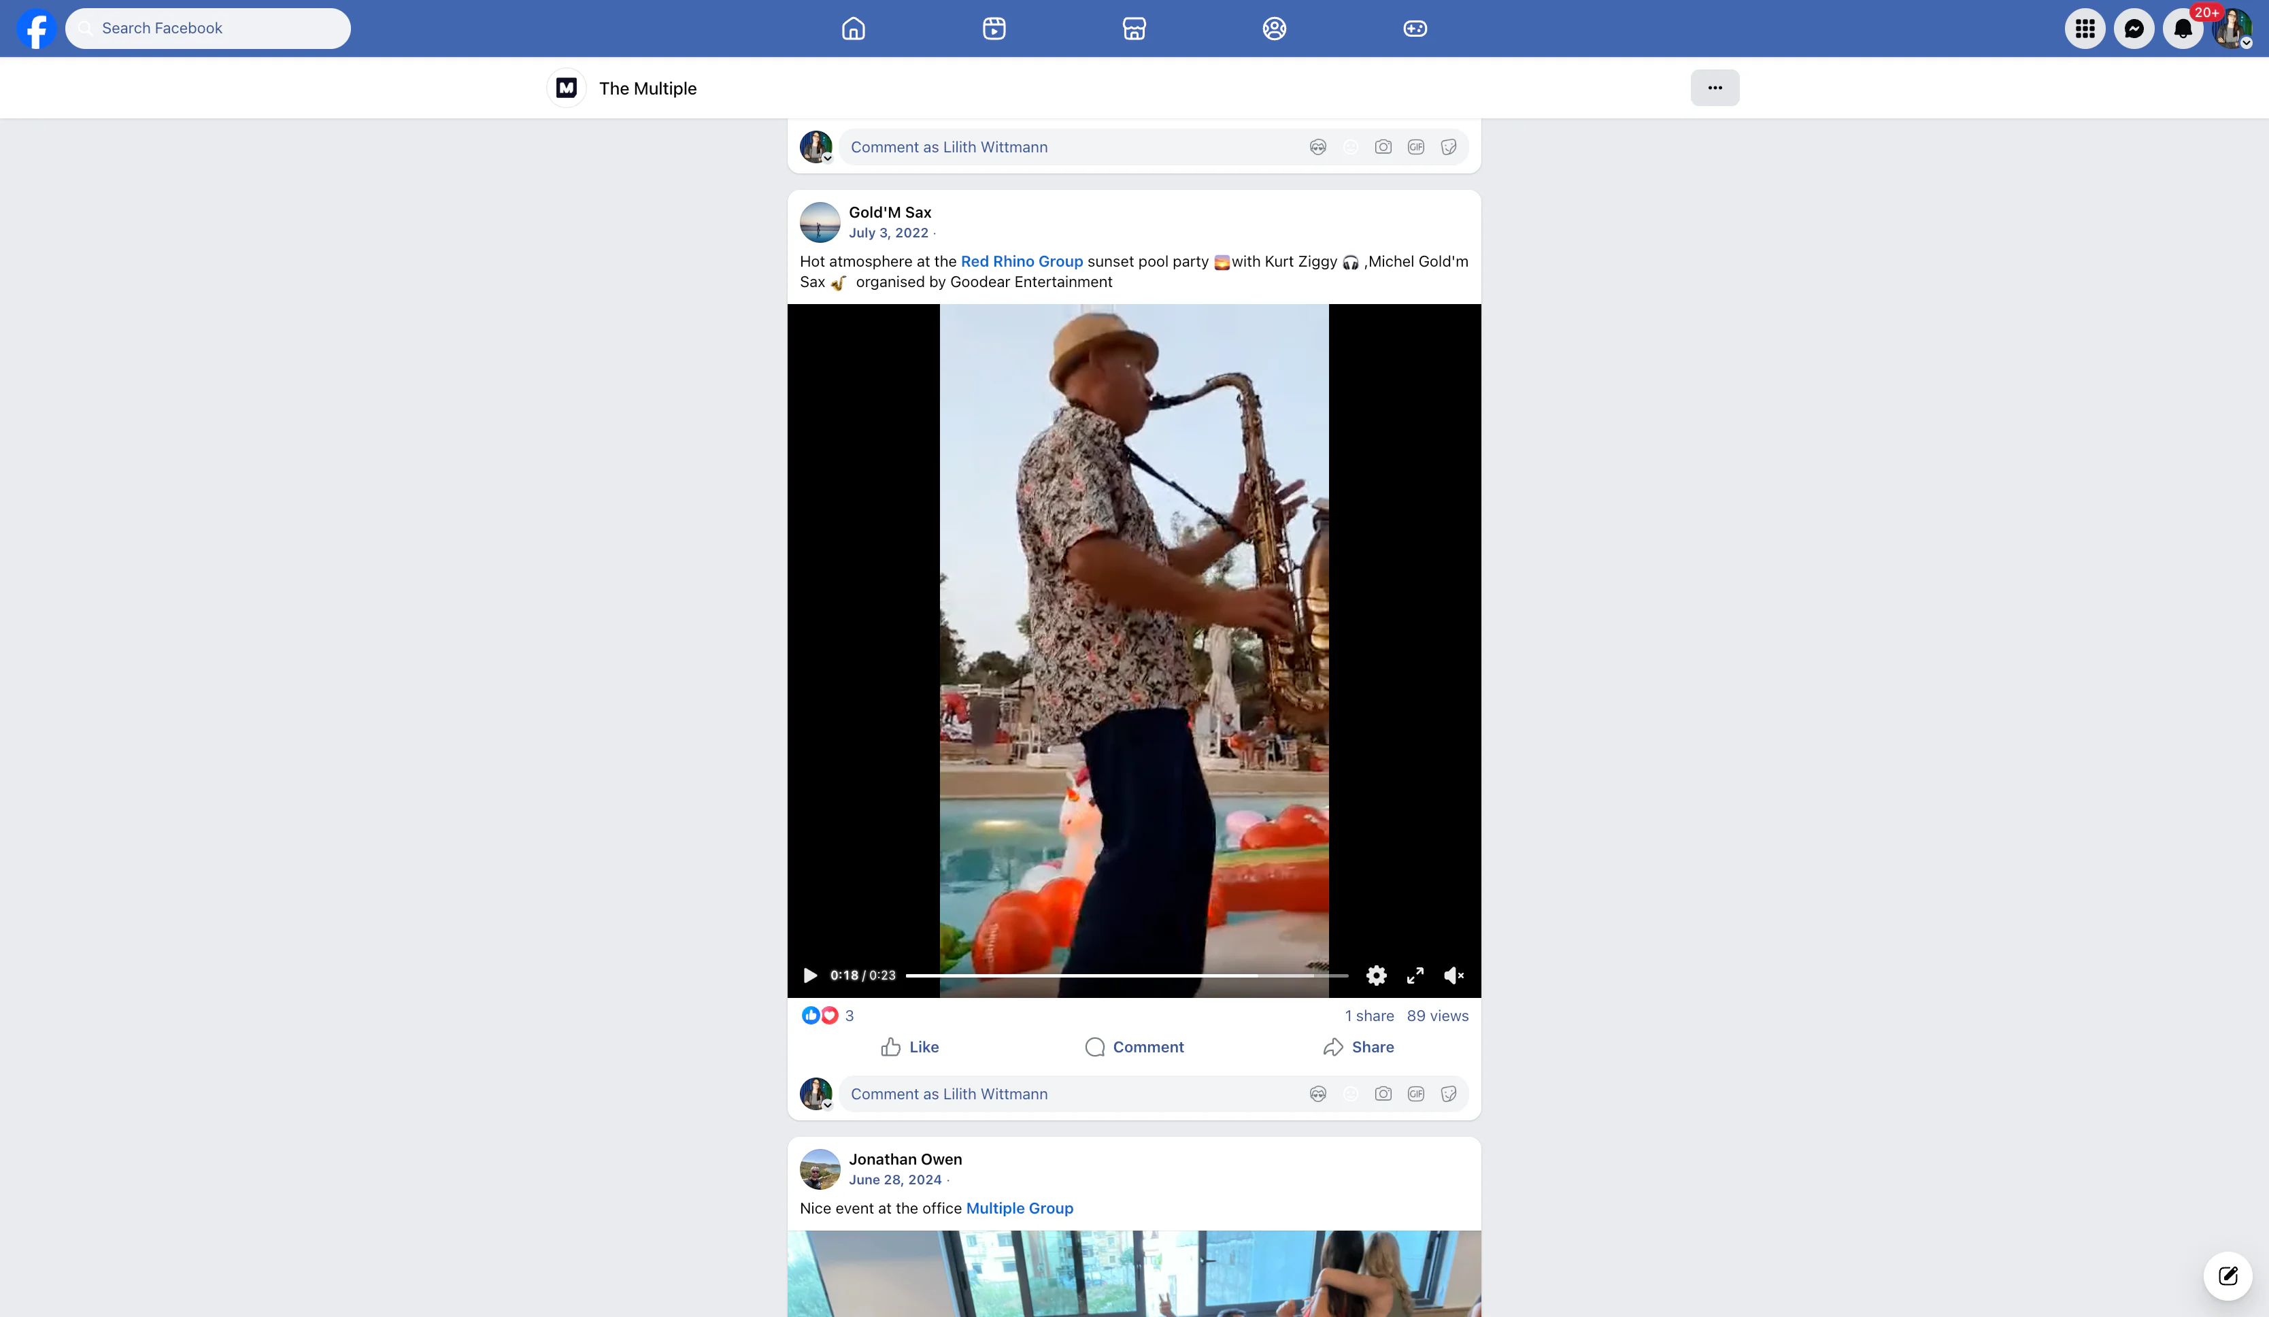Seek on the video progress bar

(1126, 976)
